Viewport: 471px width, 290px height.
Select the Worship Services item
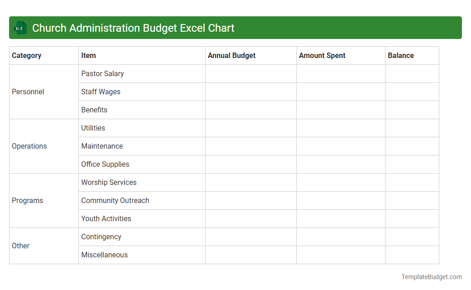tap(109, 182)
